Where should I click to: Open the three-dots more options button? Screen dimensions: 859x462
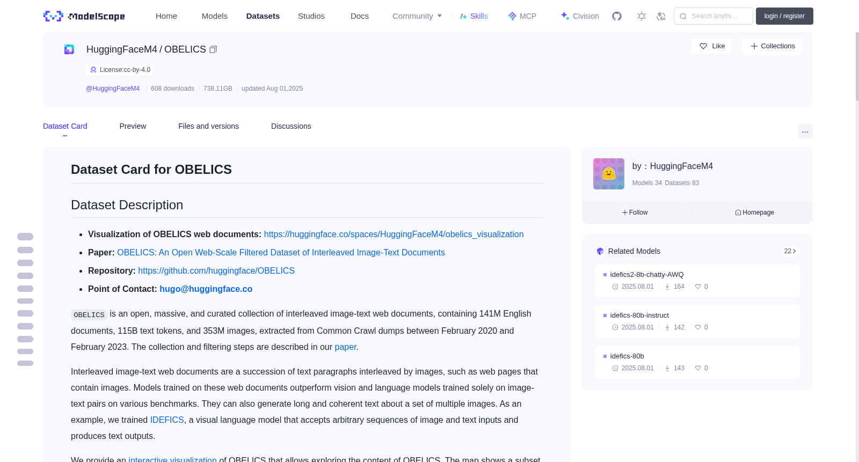click(x=805, y=131)
